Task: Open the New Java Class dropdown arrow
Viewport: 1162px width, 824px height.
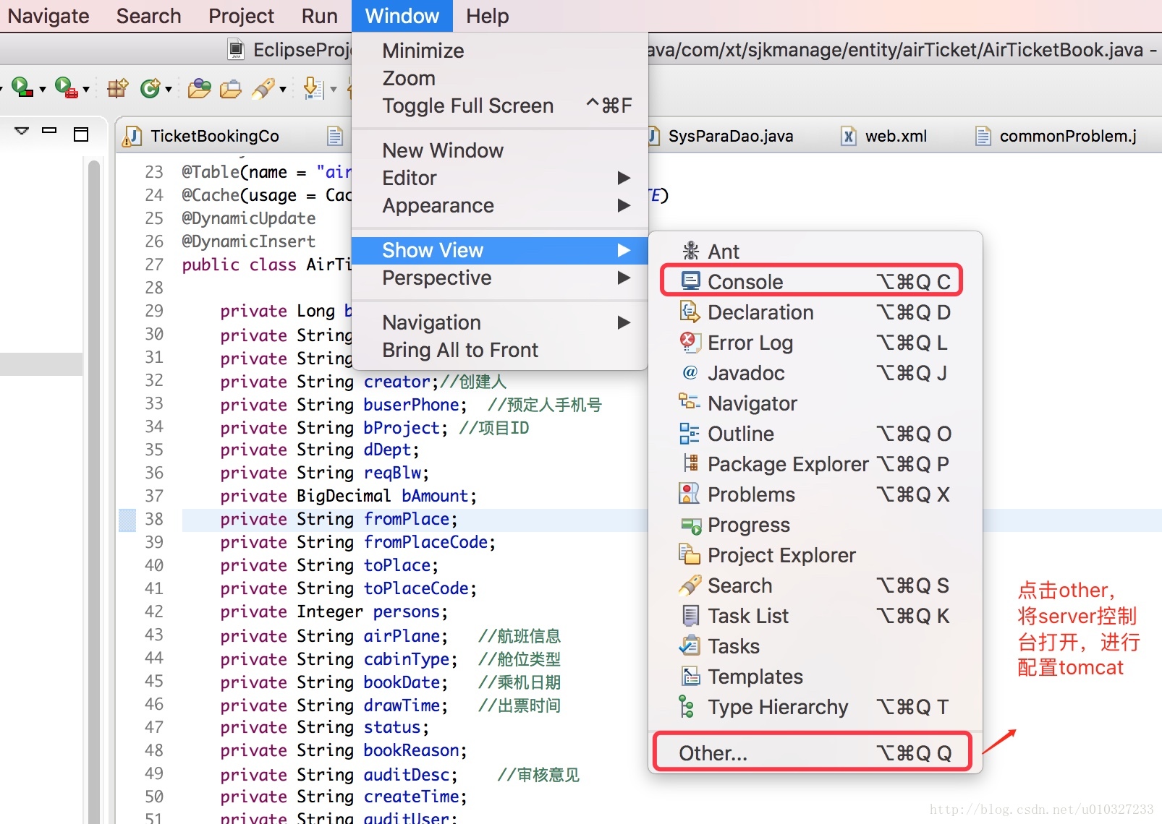Action: pyautogui.click(x=169, y=90)
